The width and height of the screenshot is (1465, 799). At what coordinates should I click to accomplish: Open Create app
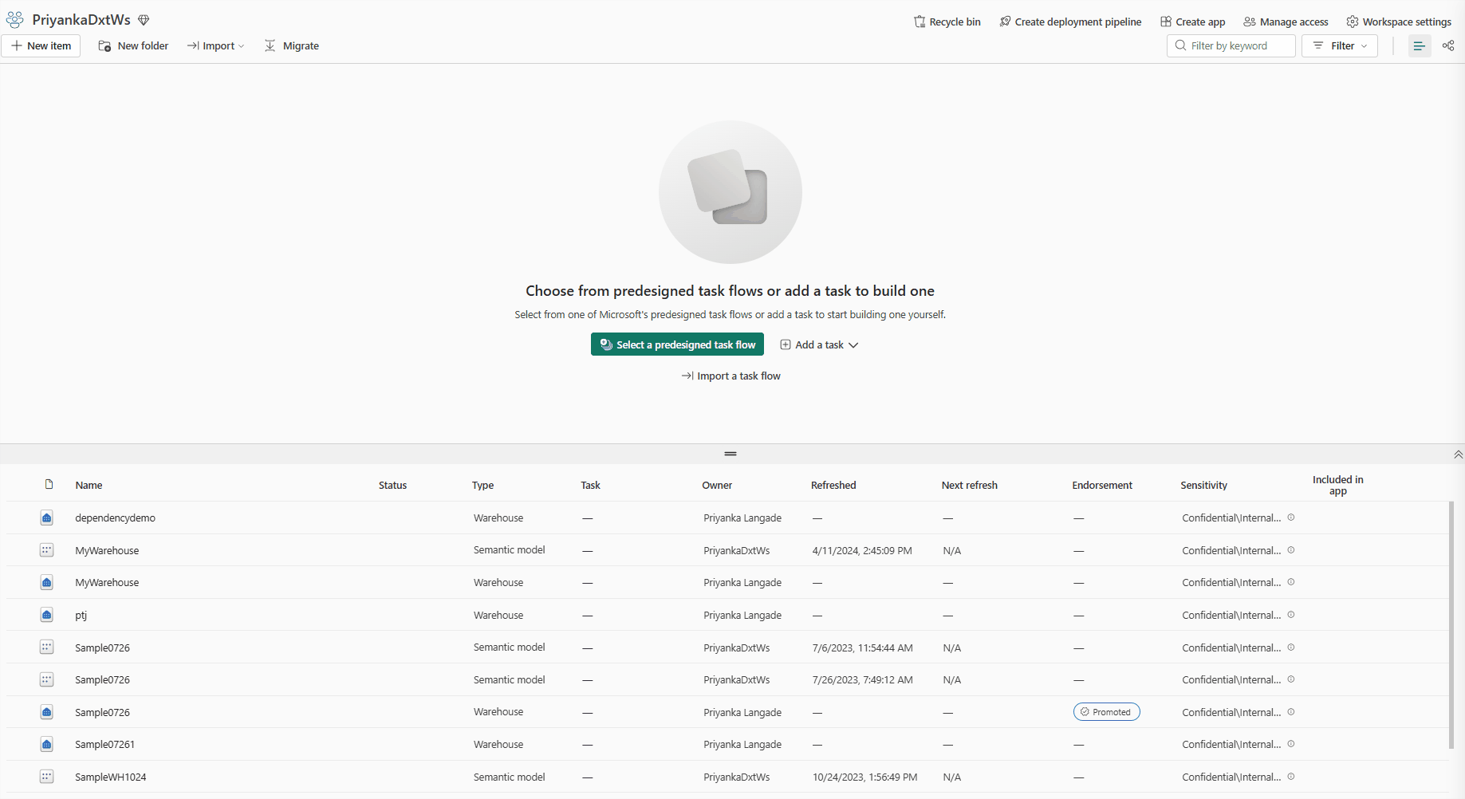(x=1192, y=22)
